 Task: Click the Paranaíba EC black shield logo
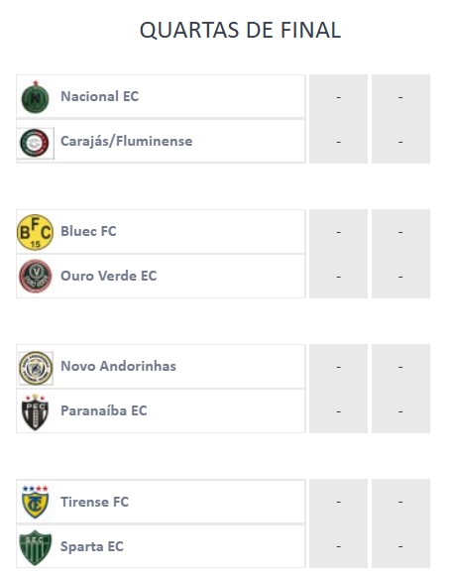pos(35,412)
